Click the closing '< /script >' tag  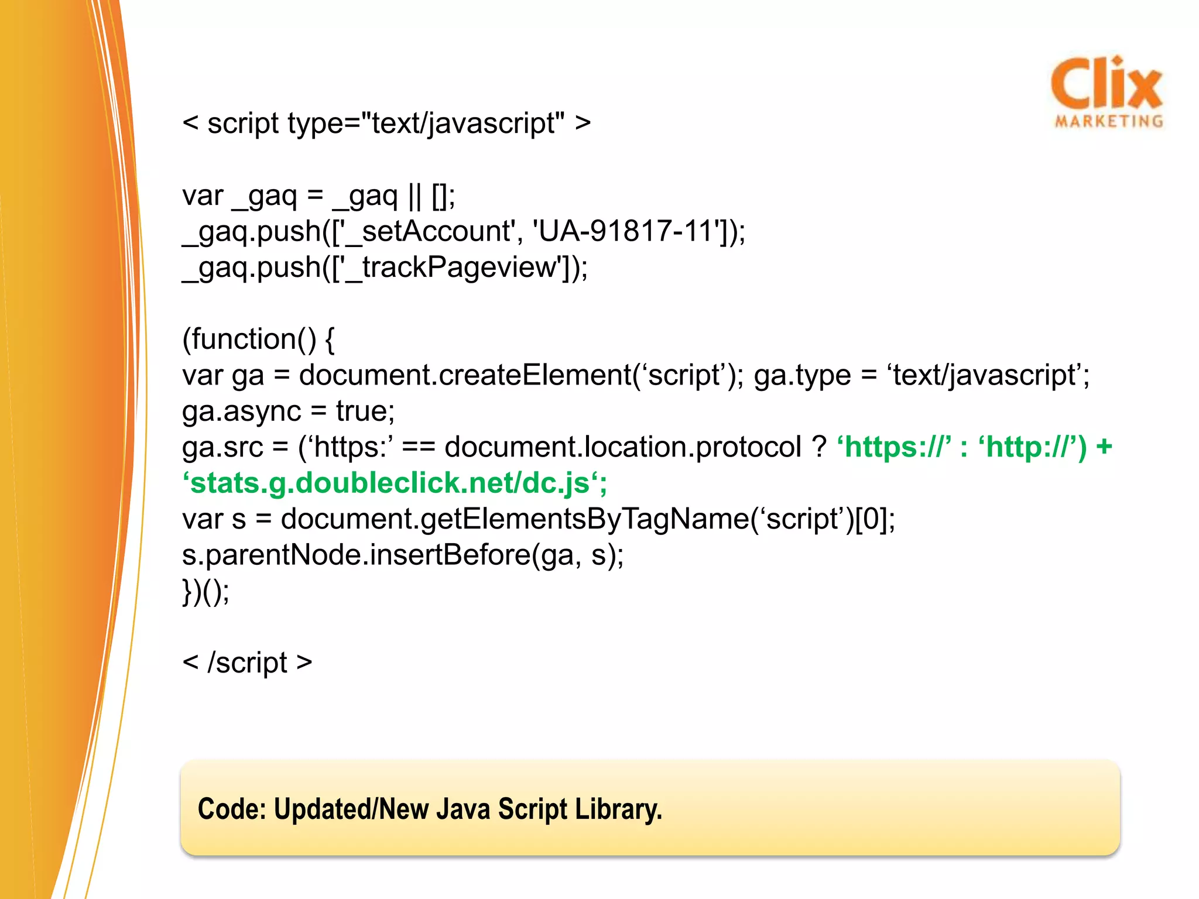click(247, 663)
